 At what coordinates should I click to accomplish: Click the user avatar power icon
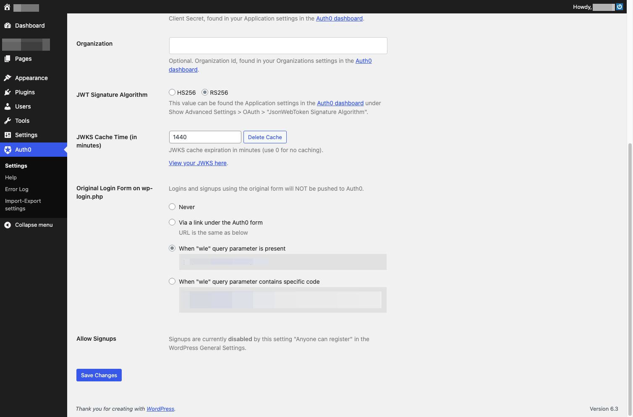coord(620,7)
